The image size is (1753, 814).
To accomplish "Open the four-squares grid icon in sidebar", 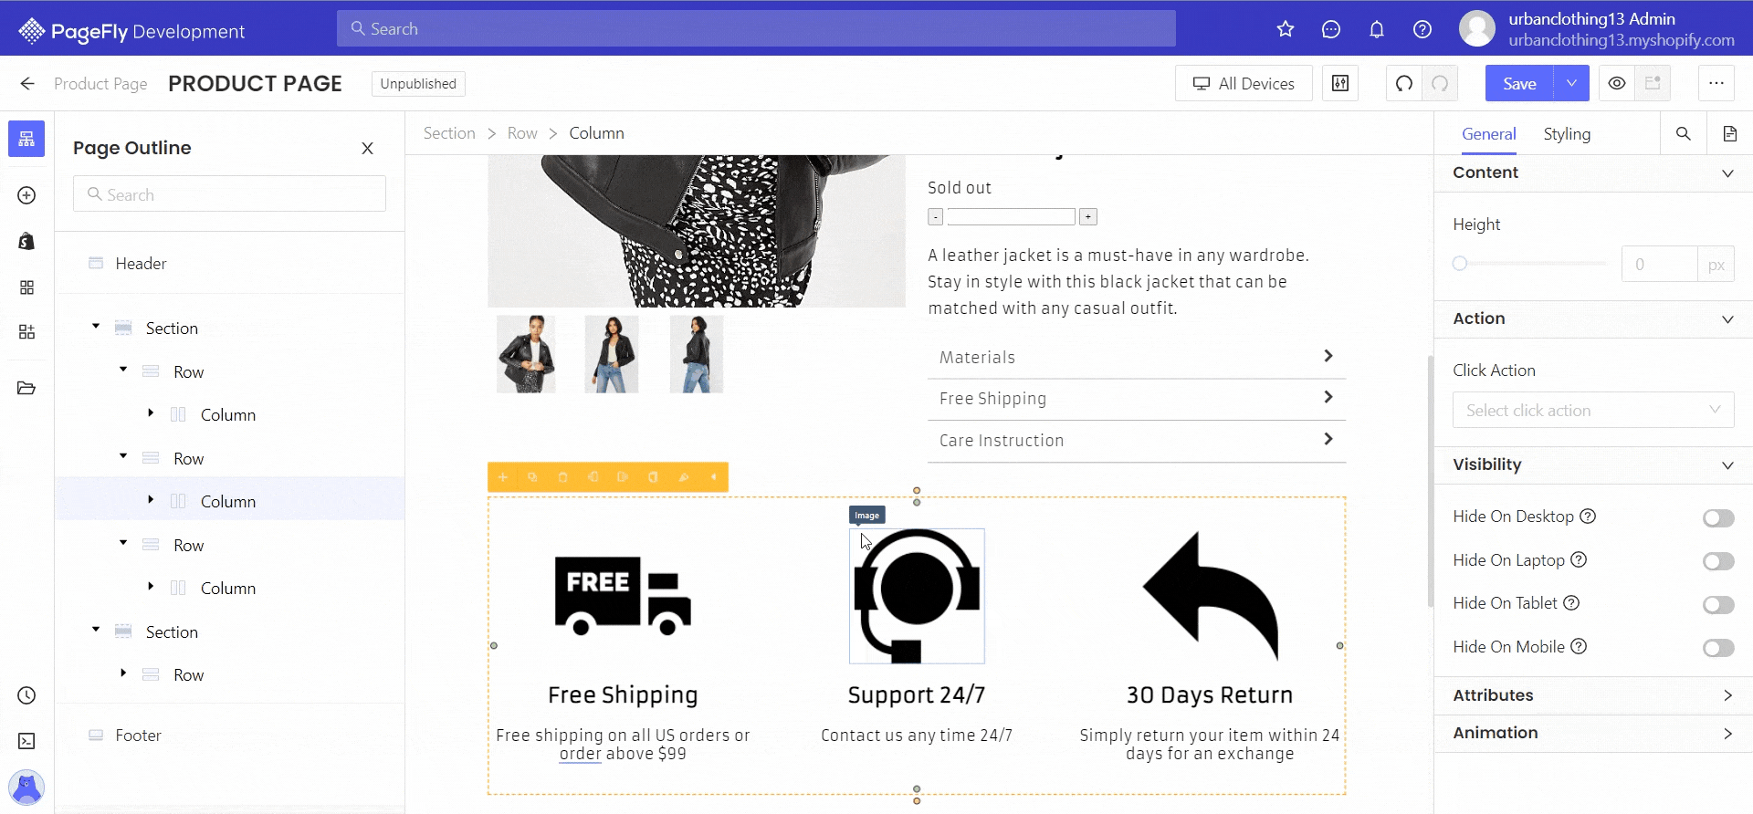I will [x=26, y=287].
